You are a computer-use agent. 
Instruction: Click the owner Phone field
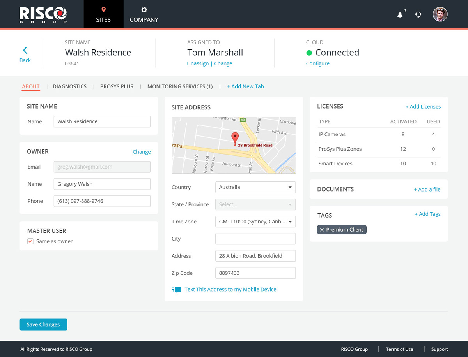(x=102, y=201)
